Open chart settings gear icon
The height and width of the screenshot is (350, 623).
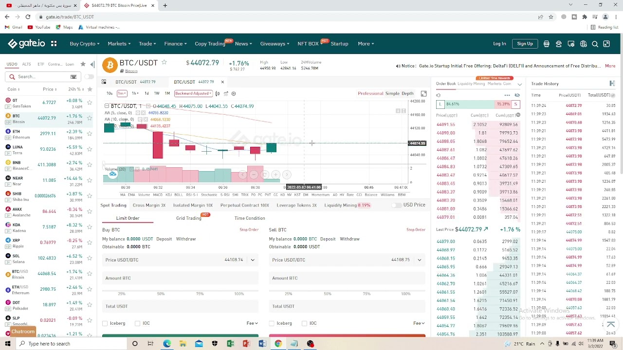(x=234, y=93)
